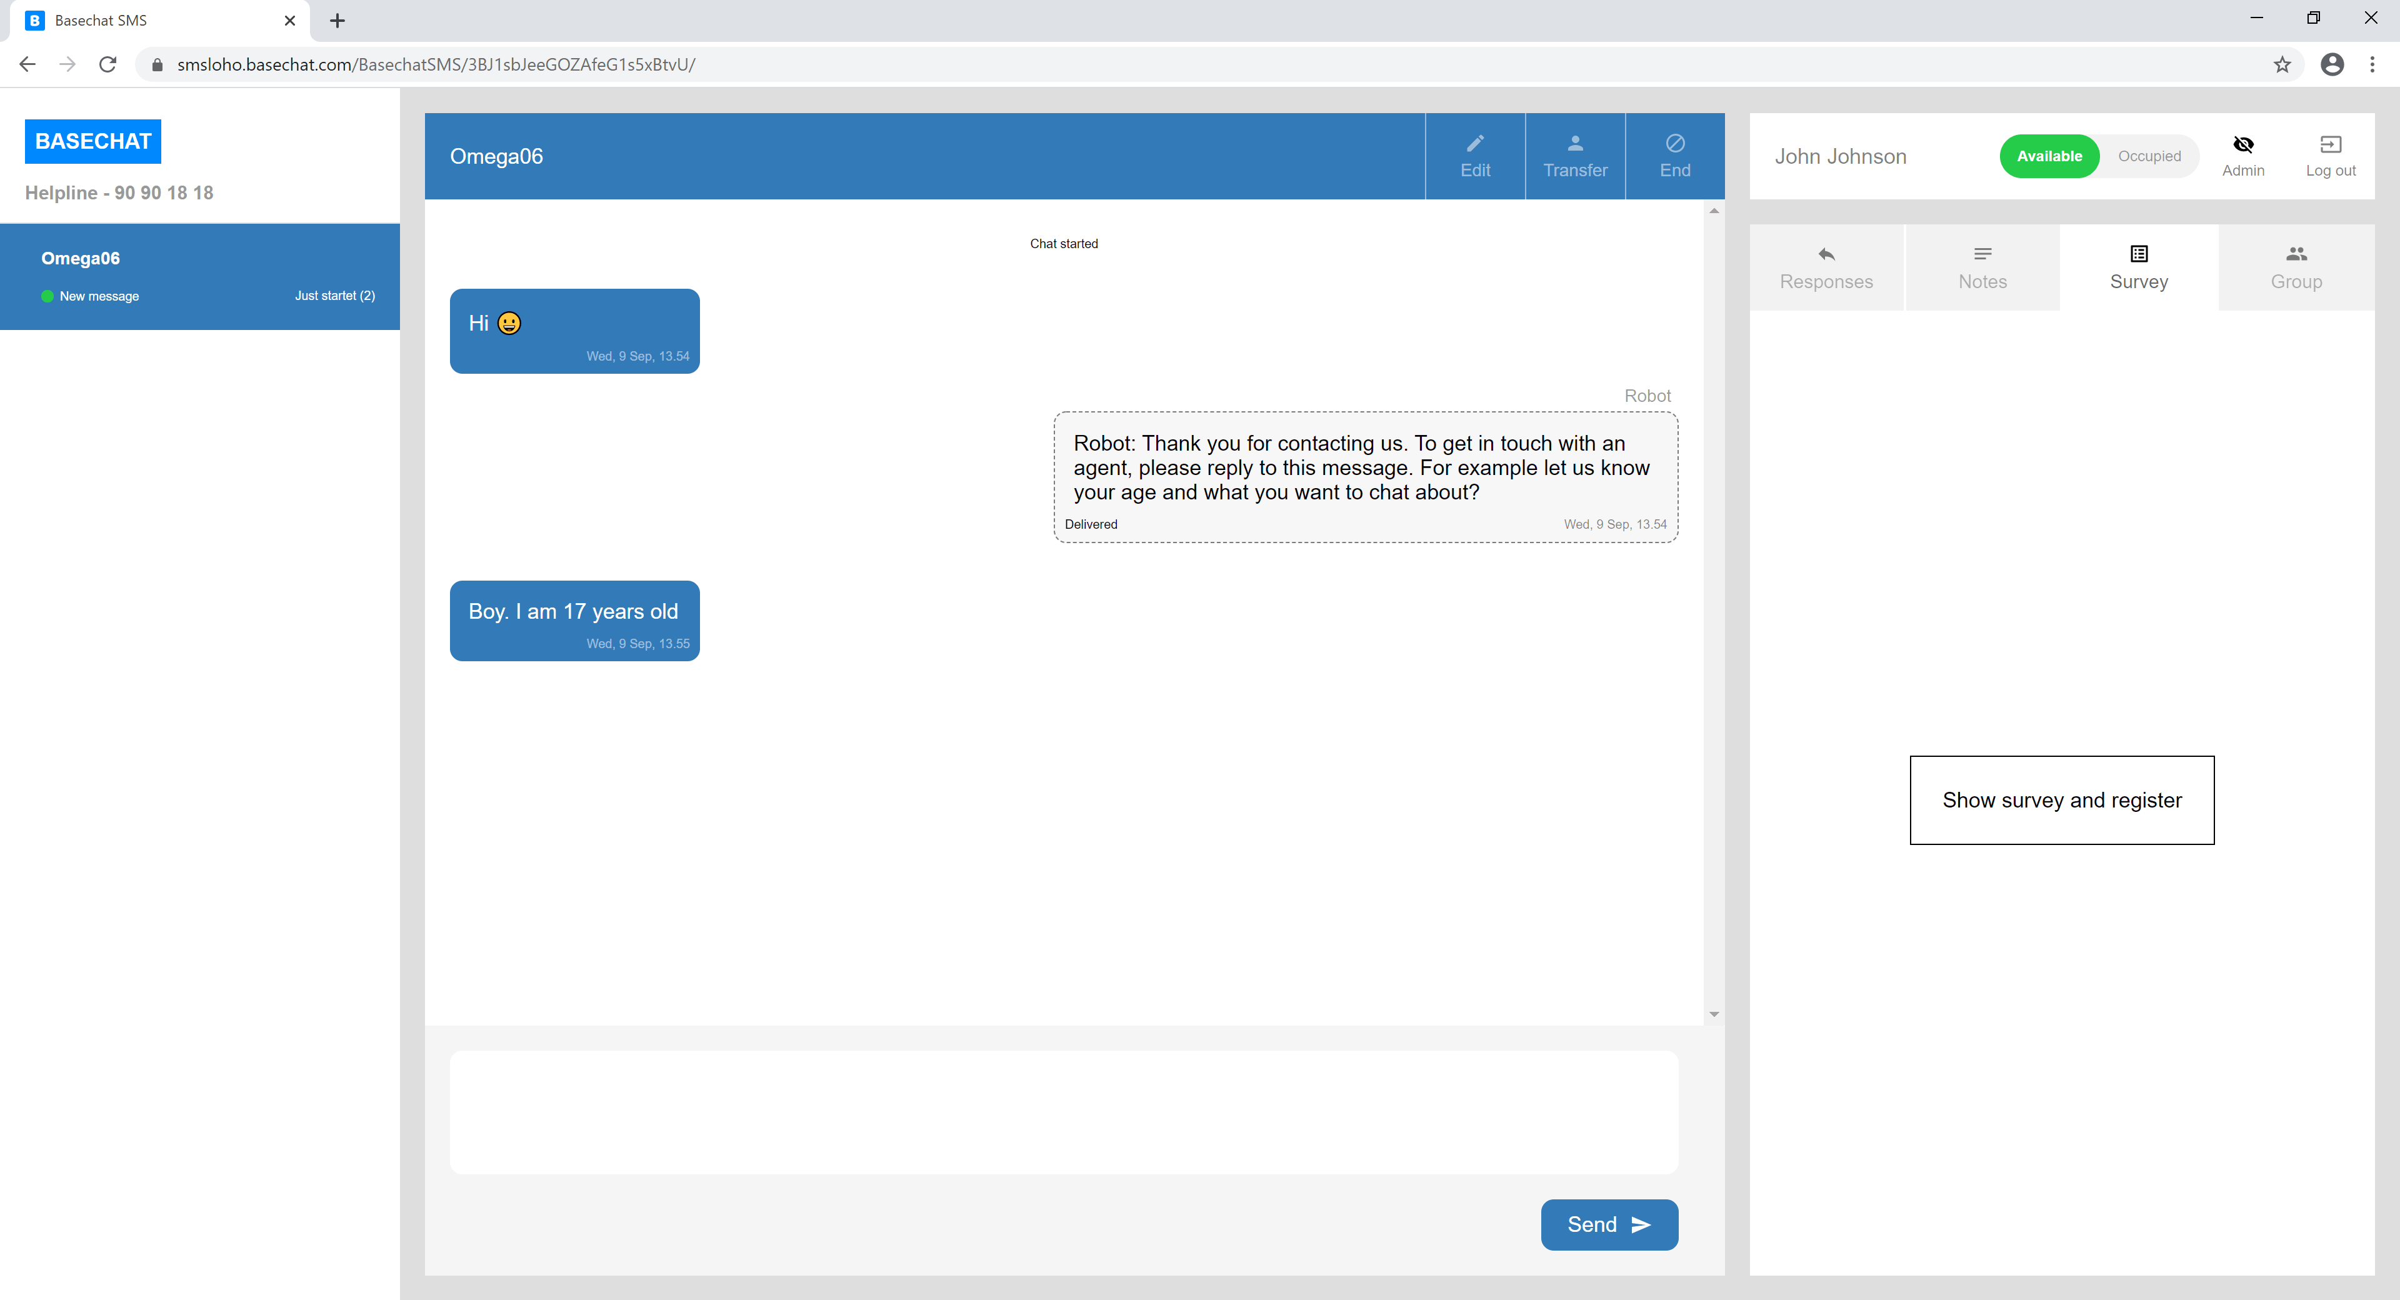The image size is (2400, 1300).
Task: Go back with browser back arrow
Action: tap(27, 64)
